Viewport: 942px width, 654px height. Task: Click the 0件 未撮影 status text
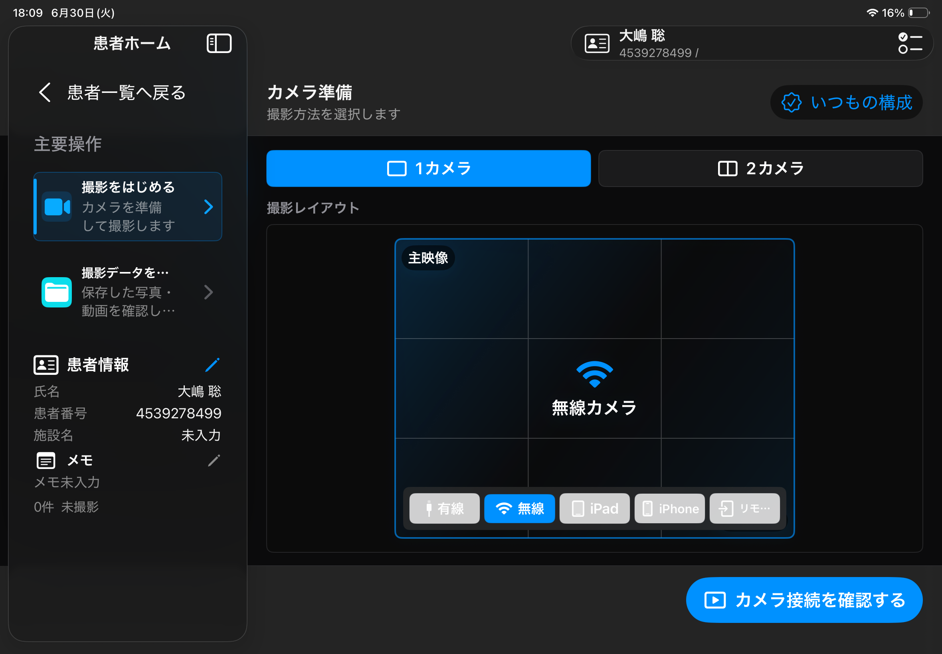click(x=66, y=507)
